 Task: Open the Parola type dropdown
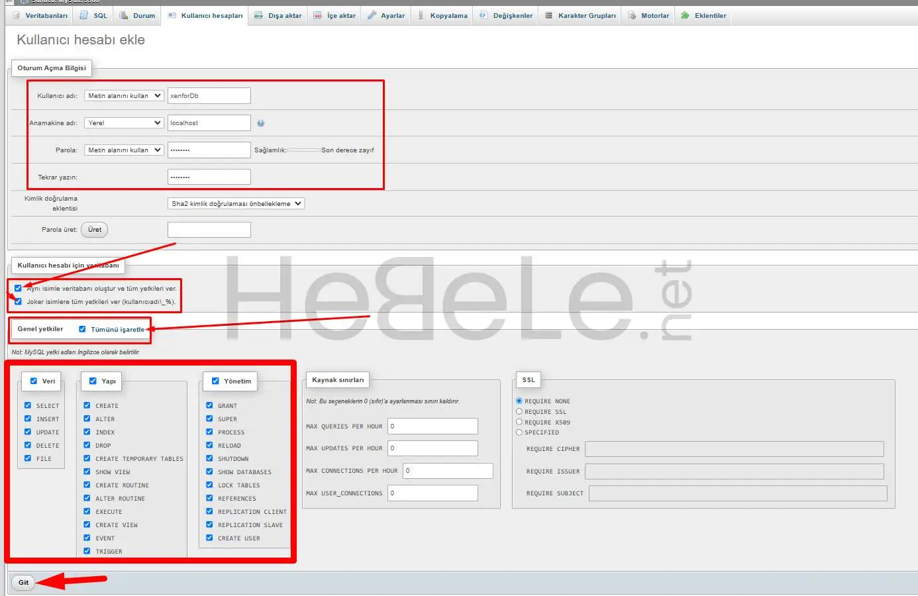124,150
